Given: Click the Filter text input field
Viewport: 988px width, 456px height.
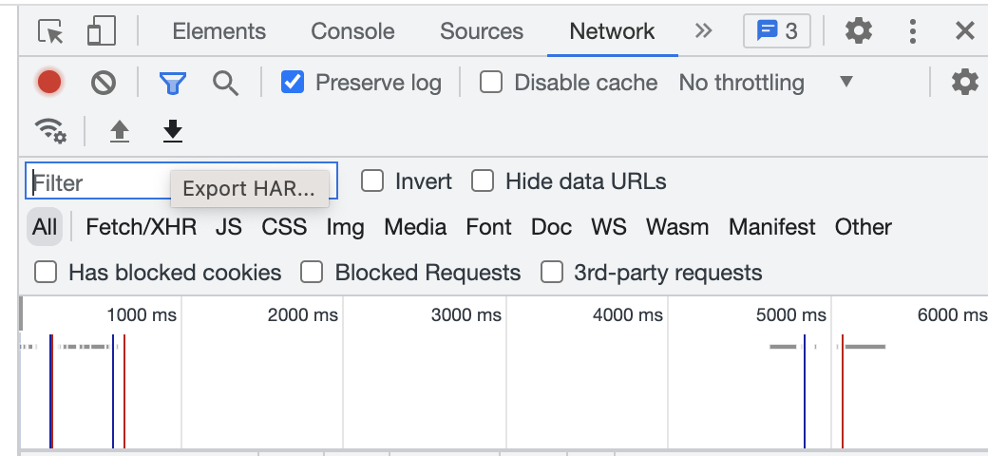Looking at the screenshot, I should 95,182.
